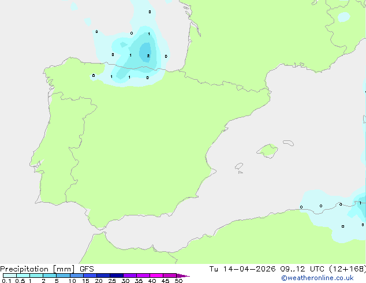
Task: Pick the 10–15 mm legend color swatch
Action: [x=77, y=275]
